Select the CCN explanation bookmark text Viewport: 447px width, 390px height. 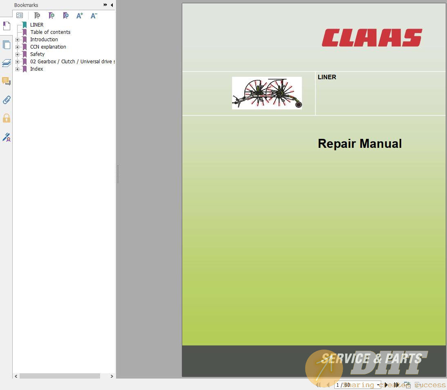[48, 47]
